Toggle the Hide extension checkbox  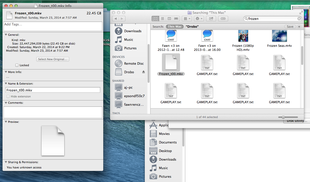point(8,96)
